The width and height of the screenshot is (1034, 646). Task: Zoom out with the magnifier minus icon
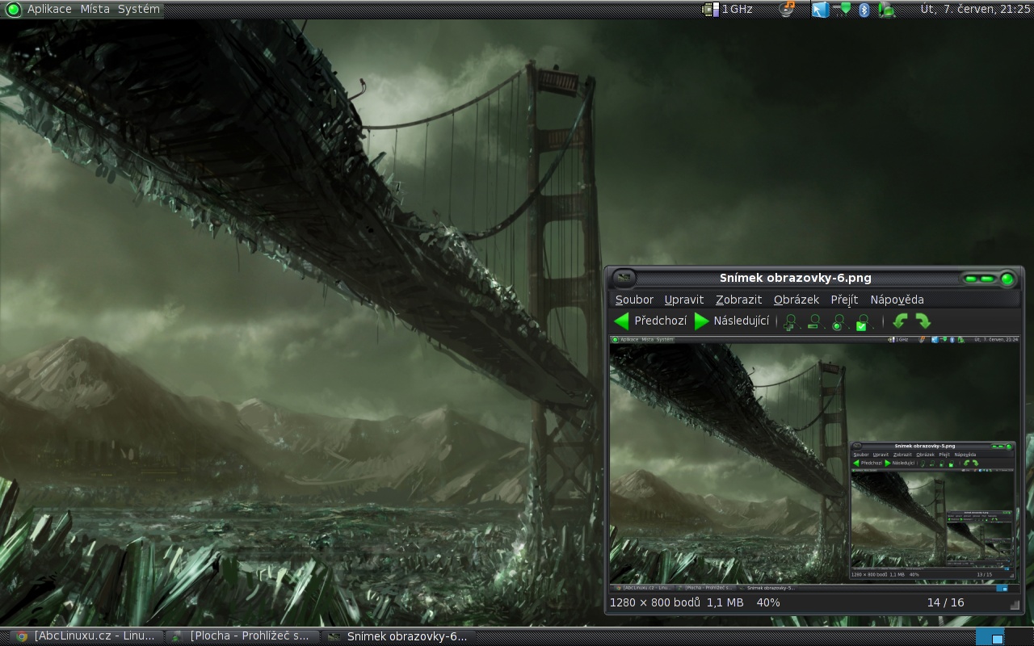(x=814, y=321)
